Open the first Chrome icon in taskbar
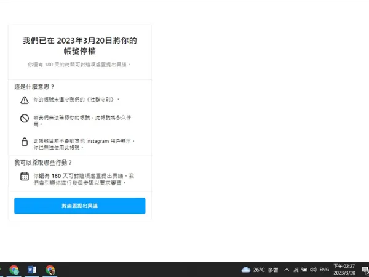 14,270
